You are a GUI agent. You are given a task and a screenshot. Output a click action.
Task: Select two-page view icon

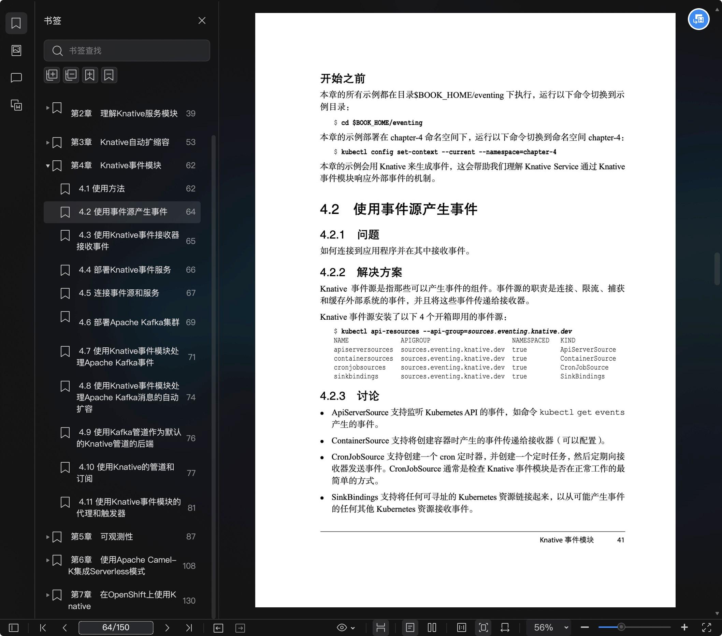point(432,627)
